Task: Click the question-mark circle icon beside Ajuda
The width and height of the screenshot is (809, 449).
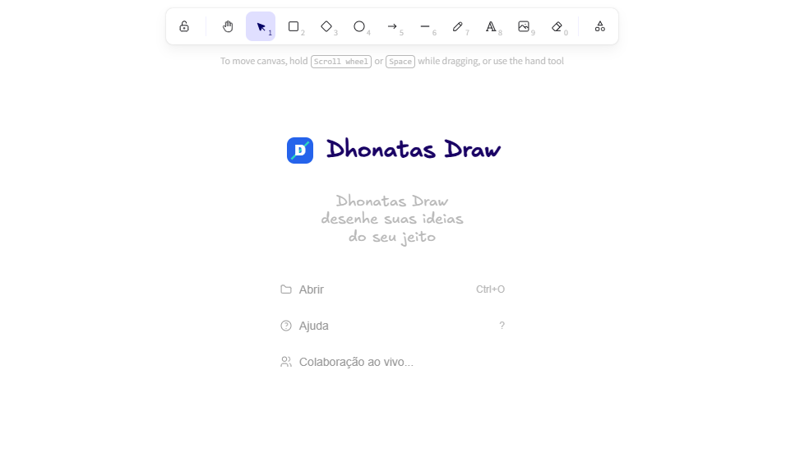Action: click(286, 326)
